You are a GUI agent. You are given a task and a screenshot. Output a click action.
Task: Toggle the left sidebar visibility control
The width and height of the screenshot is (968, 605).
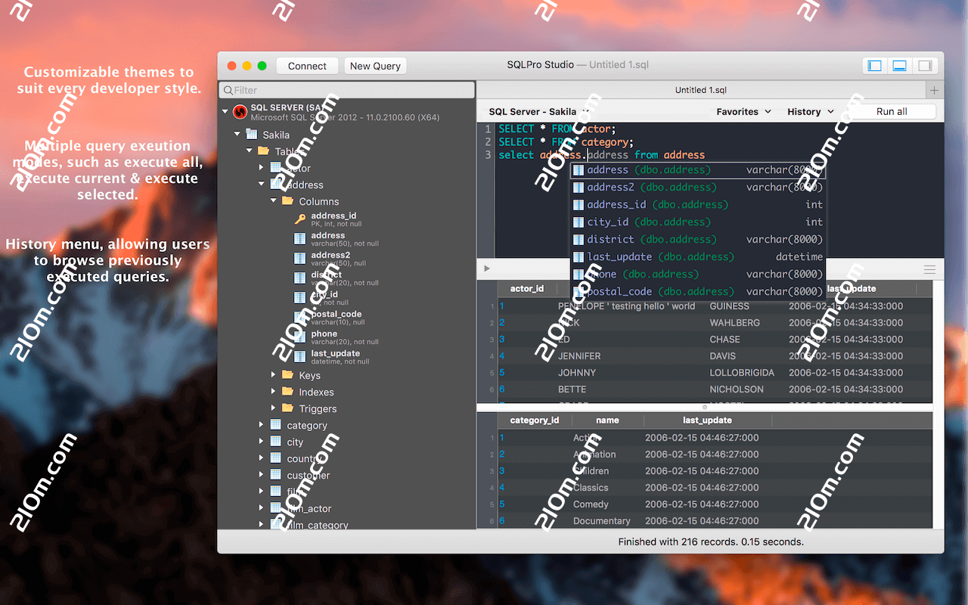coord(873,65)
